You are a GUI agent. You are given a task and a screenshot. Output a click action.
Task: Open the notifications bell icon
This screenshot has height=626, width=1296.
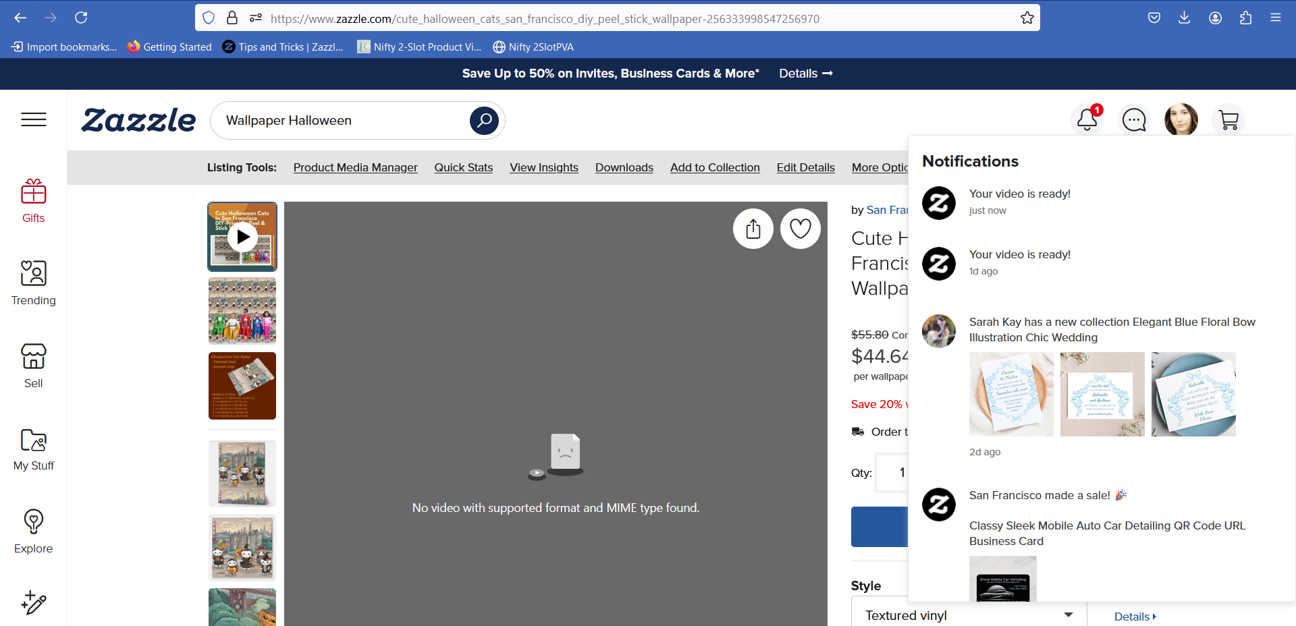click(x=1087, y=120)
